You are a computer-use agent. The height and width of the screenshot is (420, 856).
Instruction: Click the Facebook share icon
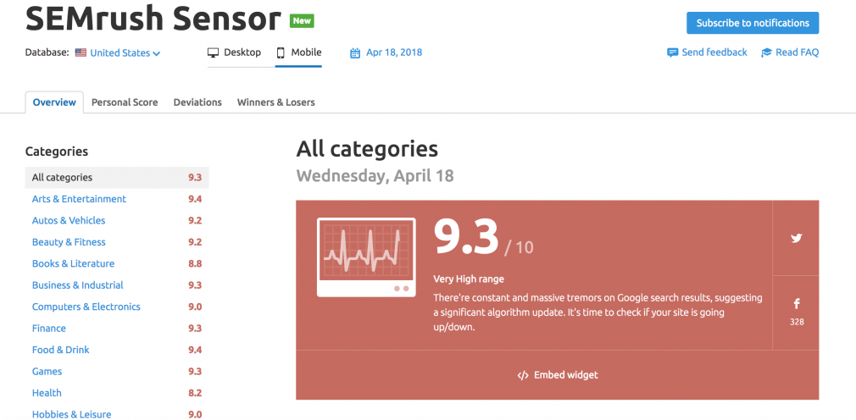(797, 304)
